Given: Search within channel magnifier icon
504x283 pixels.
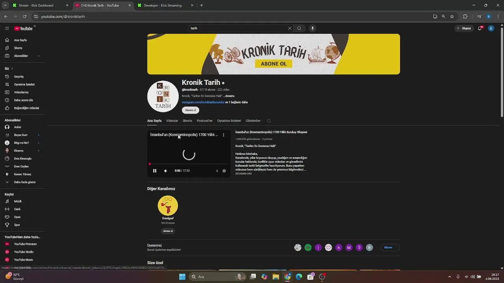Looking at the screenshot, I should (x=269, y=121).
